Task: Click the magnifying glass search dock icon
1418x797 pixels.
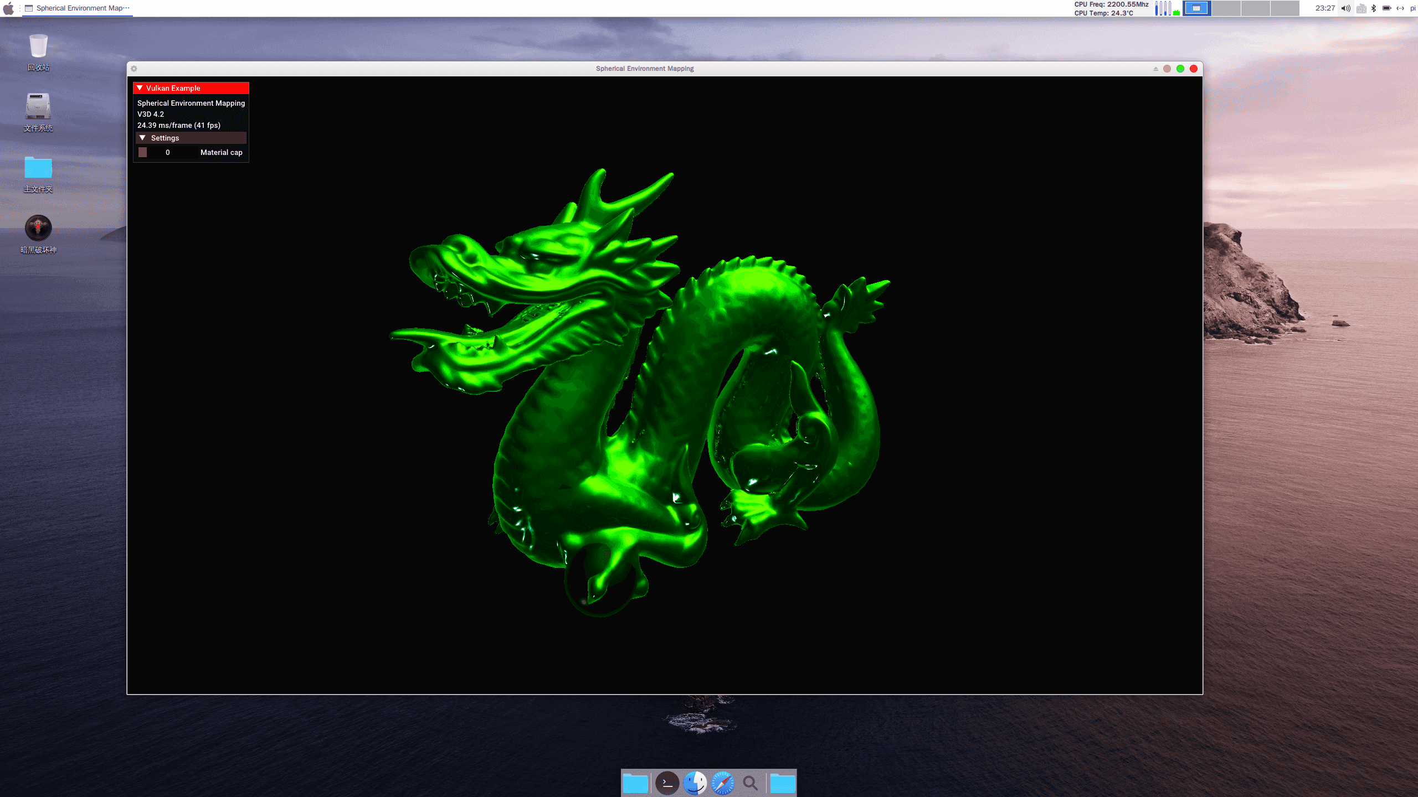Action: 750,783
